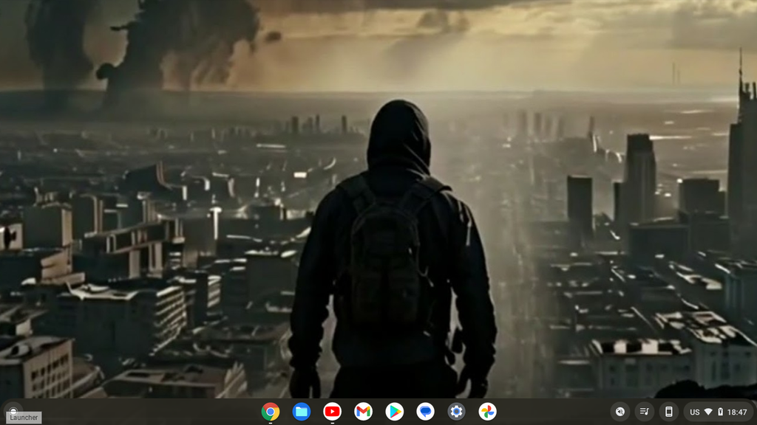Image resolution: width=757 pixels, height=425 pixels.
Task: Launch Google Chrome from the shelf
Action: pyautogui.click(x=271, y=412)
